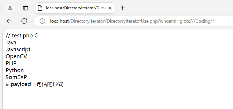
Task: Open the browser profile menu icon
Action: click(10, 8)
